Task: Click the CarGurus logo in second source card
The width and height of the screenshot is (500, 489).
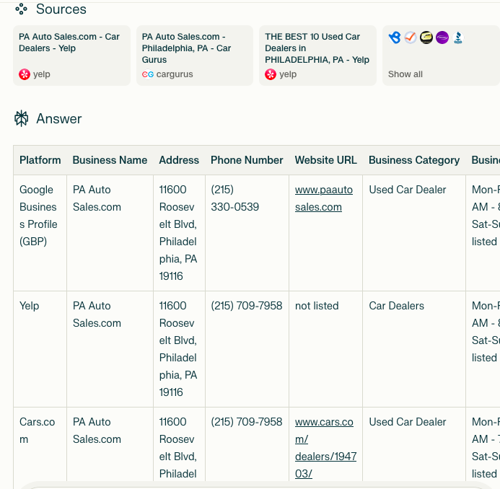Action: (x=148, y=74)
